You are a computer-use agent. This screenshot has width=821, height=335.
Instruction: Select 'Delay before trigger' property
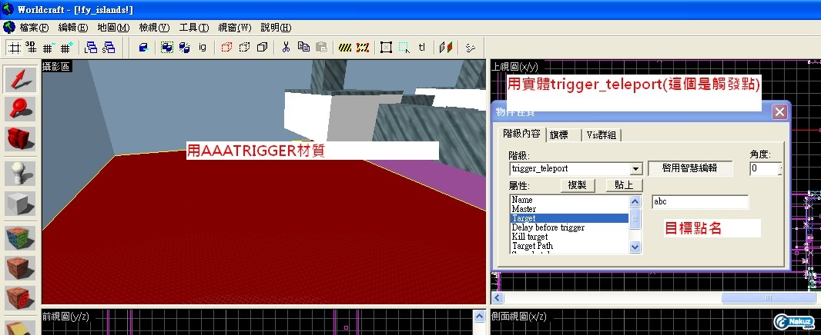coord(569,227)
